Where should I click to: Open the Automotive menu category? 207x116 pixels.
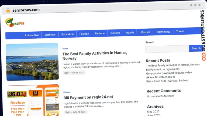pyautogui.click(x=32, y=35)
